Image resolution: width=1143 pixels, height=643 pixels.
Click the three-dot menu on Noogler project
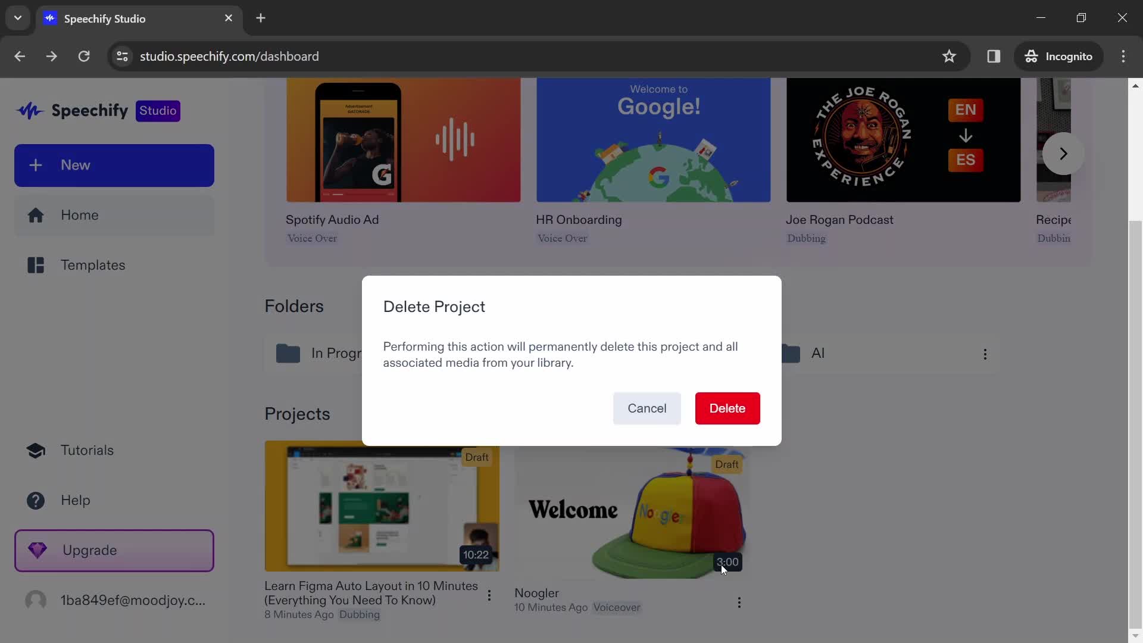739,601
